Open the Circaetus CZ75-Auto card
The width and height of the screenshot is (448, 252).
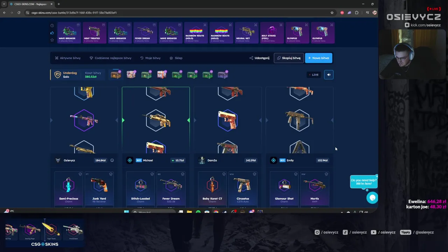[x=243, y=189]
